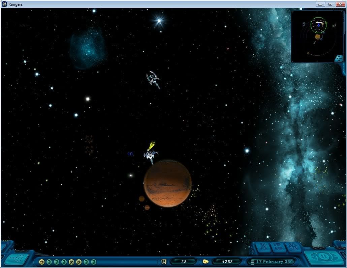The height and width of the screenshot is (268, 347).
Task: Click the gold coins credits icon
Action: (x=206, y=262)
